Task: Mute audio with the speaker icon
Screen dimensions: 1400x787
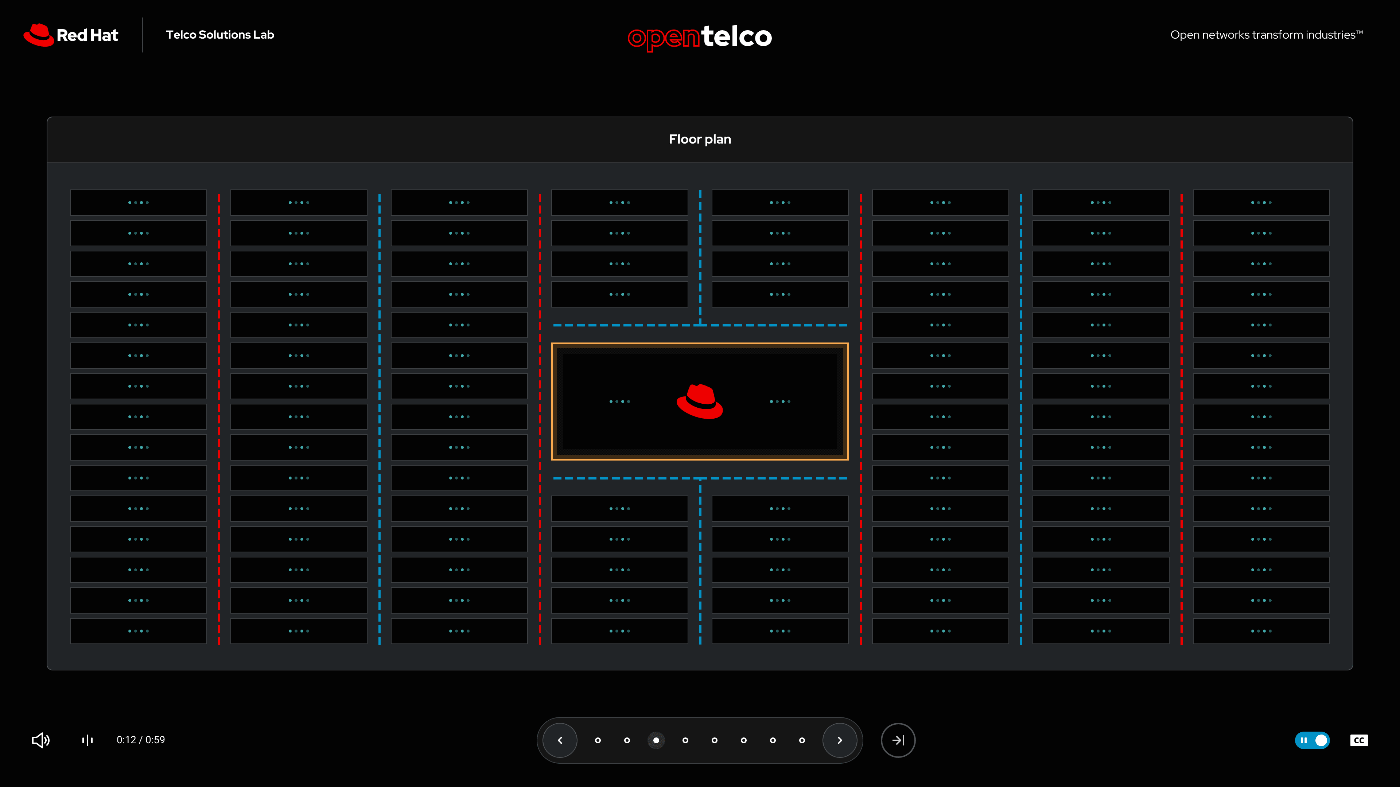Action: [x=41, y=740]
